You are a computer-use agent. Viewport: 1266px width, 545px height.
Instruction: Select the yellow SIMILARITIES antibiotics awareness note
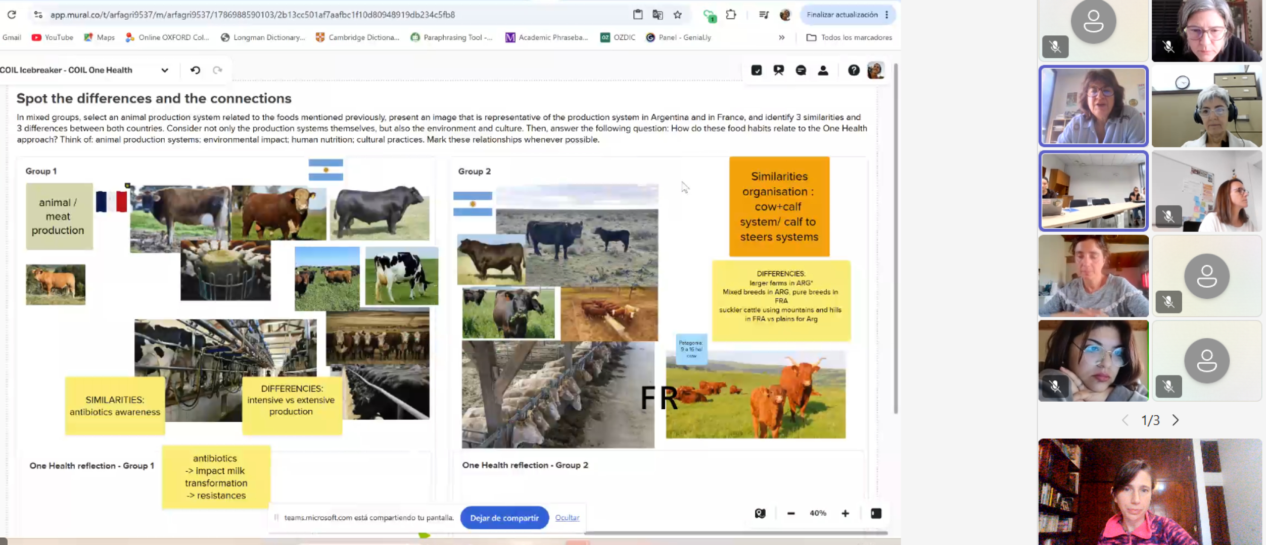(x=115, y=406)
